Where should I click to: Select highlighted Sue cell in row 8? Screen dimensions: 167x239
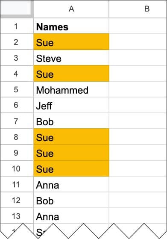click(x=71, y=137)
